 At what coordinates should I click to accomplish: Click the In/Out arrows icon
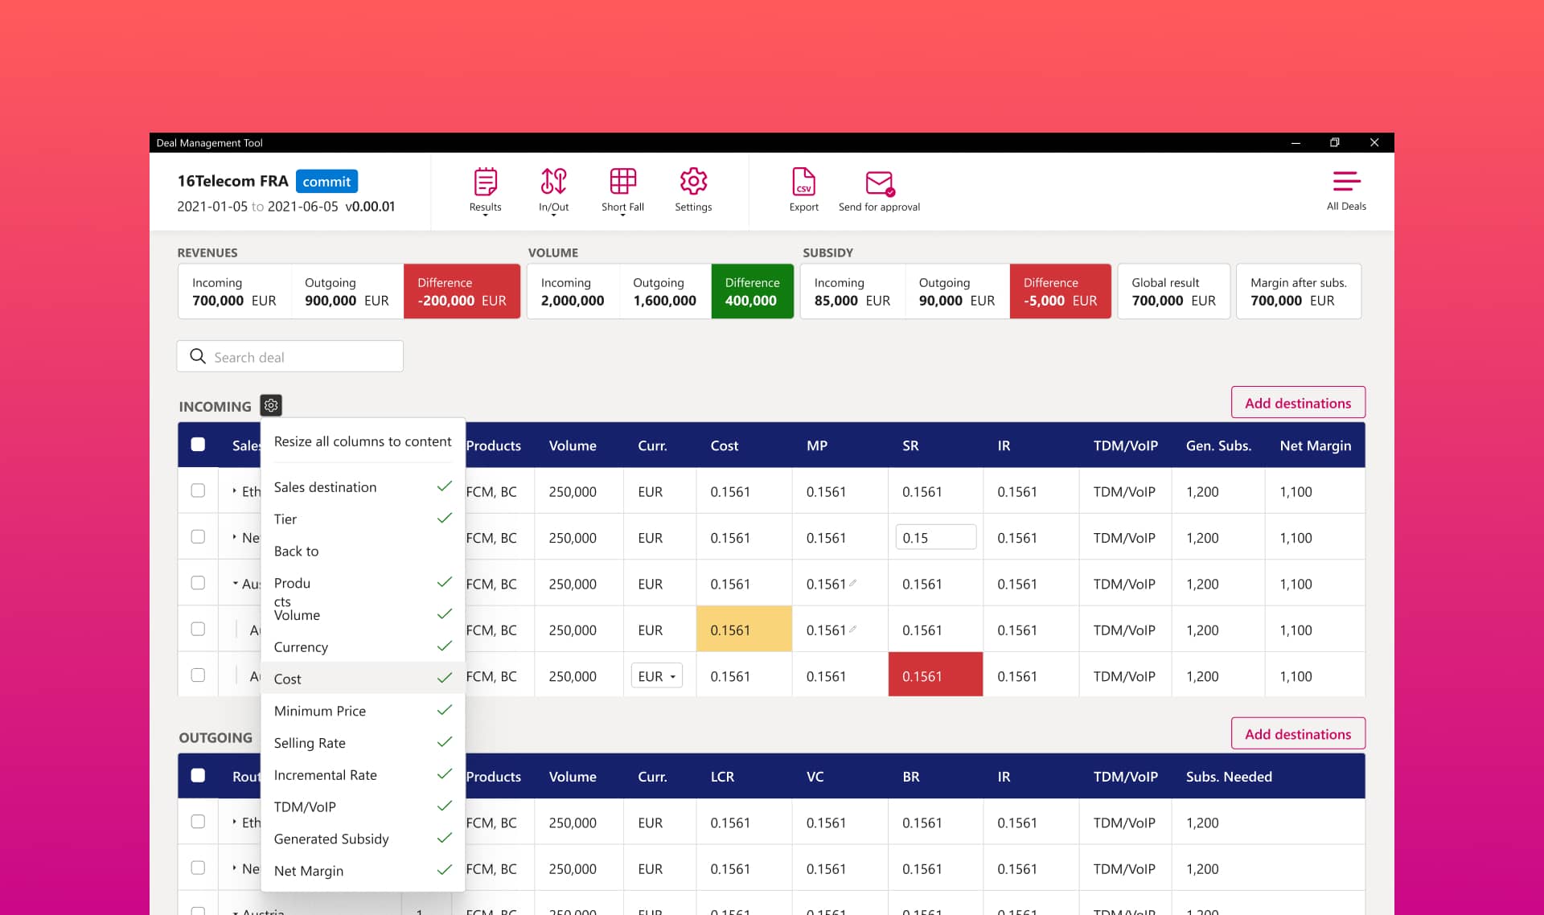tap(553, 183)
